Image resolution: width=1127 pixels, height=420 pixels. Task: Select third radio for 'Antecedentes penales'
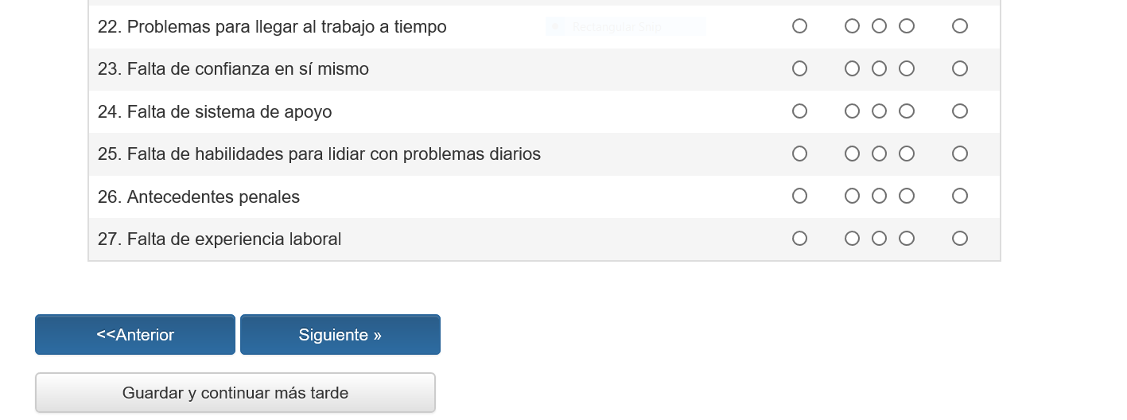(879, 196)
